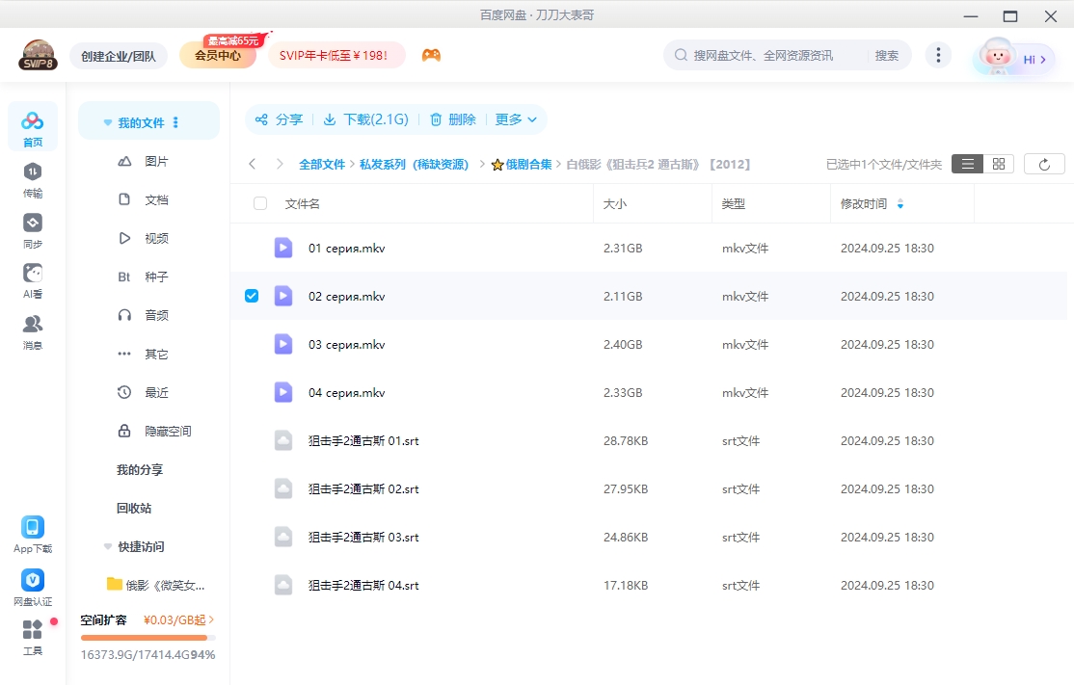Screen dimensions: 1074x685
Task: Navigate to 全部文件 via breadcrumb link
Action: (322, 164)
